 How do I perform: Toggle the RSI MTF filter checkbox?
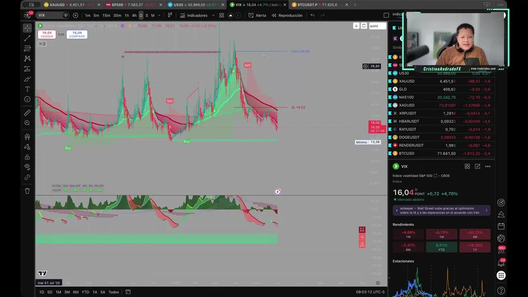pyautogui.click(x=99, y=190)
